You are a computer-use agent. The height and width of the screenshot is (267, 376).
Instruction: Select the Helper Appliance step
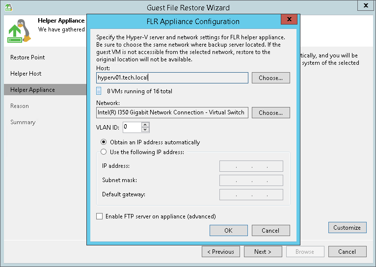[x=45, y=90]
